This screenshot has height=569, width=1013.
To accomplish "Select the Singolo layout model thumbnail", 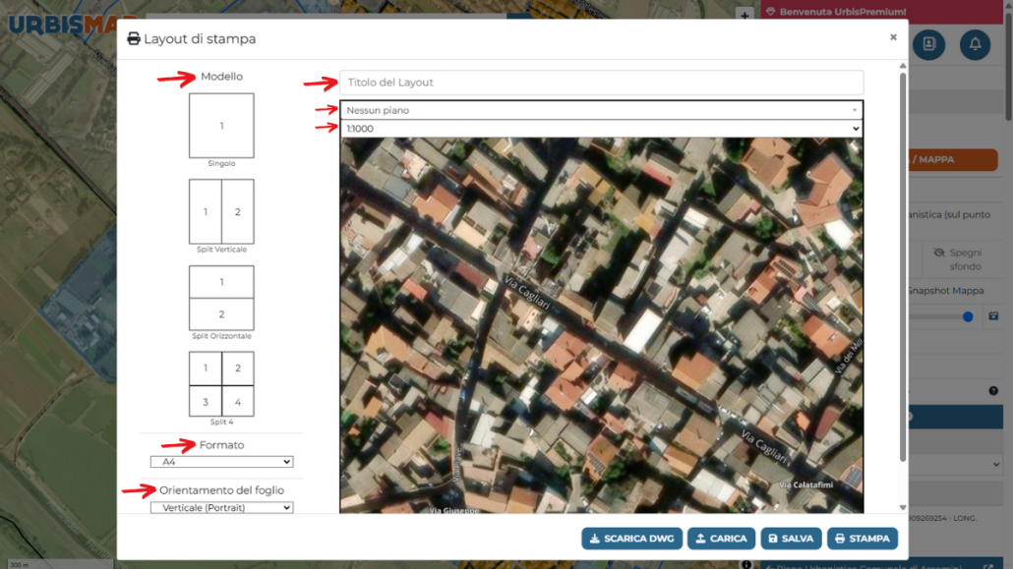I will pos(221,125).
